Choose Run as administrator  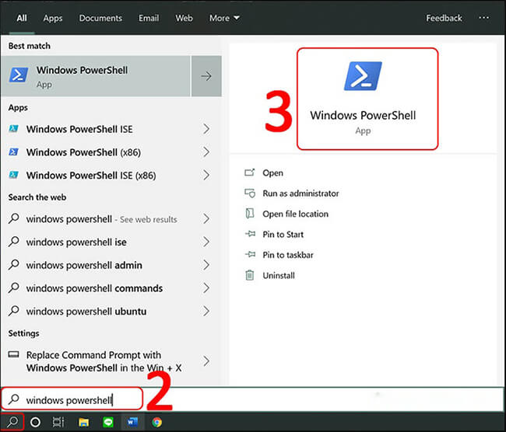pyautogui.click(x=300, y=193)
